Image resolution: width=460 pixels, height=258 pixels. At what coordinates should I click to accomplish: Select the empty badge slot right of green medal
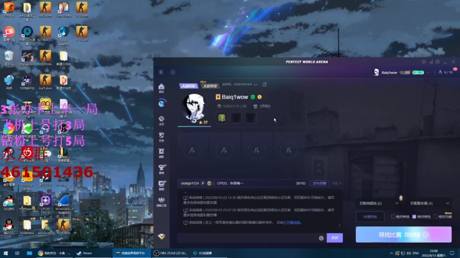click(236, 118)
